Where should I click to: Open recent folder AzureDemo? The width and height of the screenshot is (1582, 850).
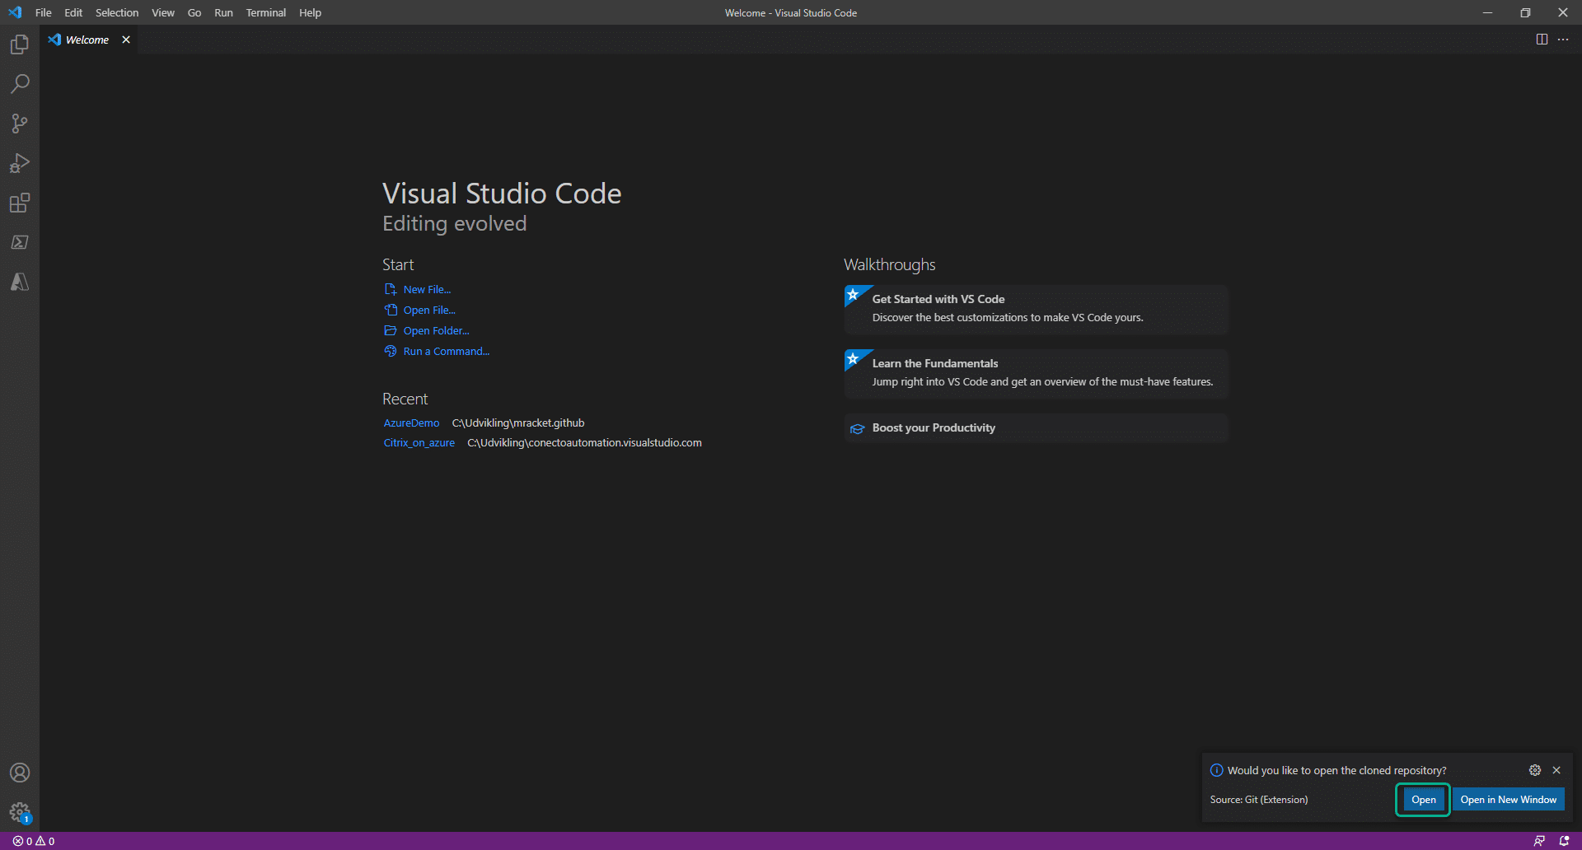pyautogui.click(x=411, y=423)
